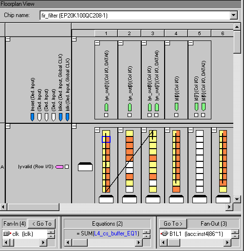This screenshot has height=251, width=244.
Task: Select the pink yvalid Row I/O pin
Action: (59, 167)
